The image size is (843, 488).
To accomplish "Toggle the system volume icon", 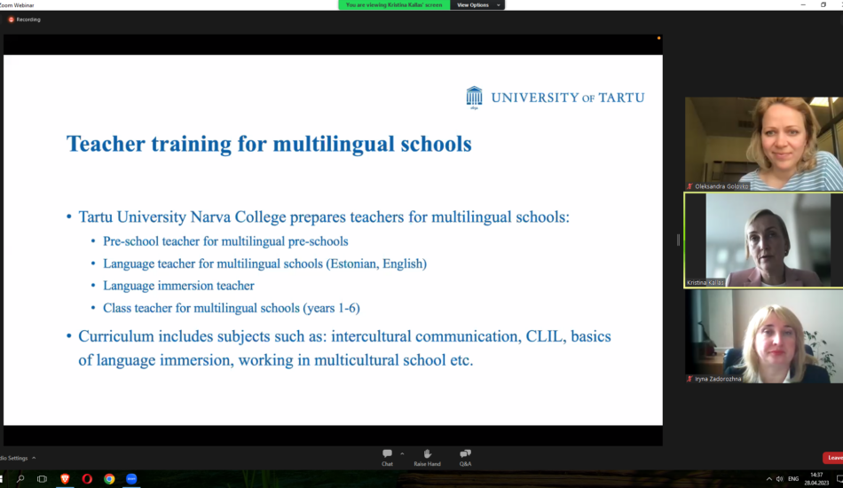I will pyautogui.click(x=780, y=479).
